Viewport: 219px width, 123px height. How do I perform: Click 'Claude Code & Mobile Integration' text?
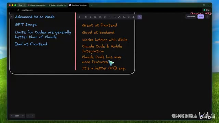coord(102,49)
